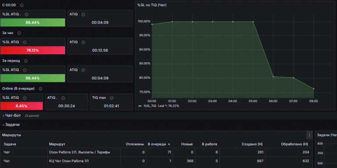Click last chart data point at 08:00

point(314,89)
